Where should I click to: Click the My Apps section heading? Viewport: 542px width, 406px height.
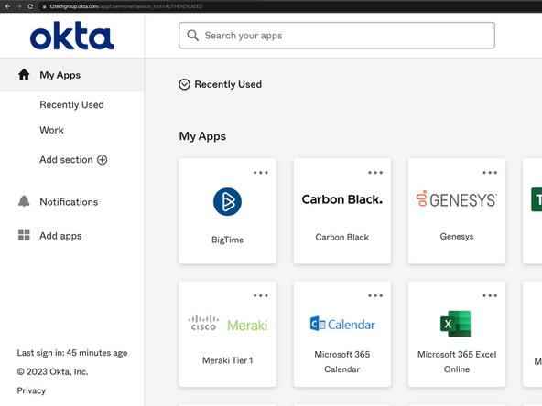[x=202, y=136]
